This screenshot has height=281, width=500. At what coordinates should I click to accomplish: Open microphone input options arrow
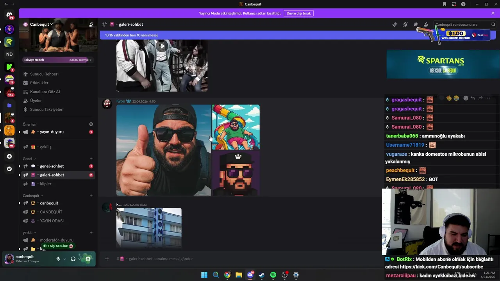click(x=65, y=259)
